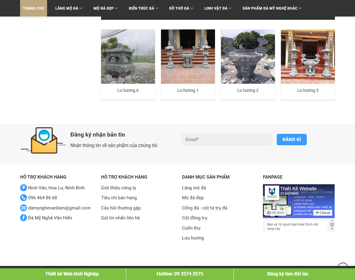The width and height of the screenshot is (355, 280).
Task: Click the Cổng đá - cột tứ trụ đá link
Action: [205, 208]
